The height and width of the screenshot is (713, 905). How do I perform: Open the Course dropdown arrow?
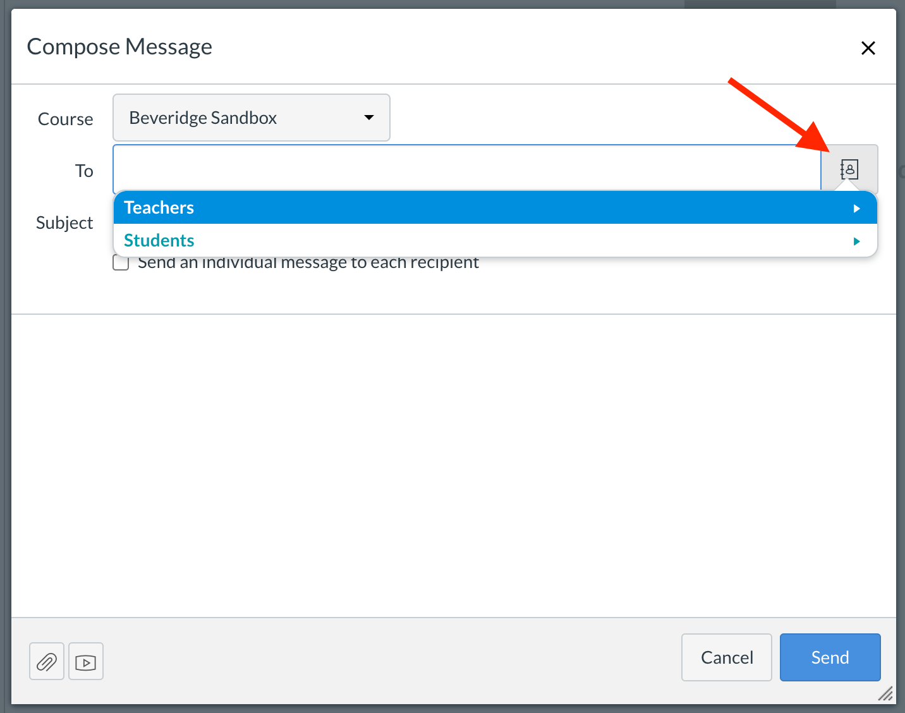click(x=368, y=118)
